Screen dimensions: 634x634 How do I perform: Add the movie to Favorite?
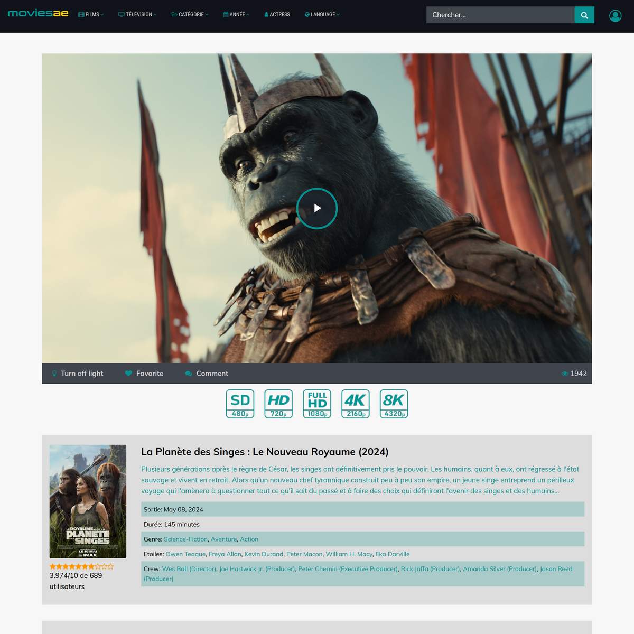click(144, 374)
